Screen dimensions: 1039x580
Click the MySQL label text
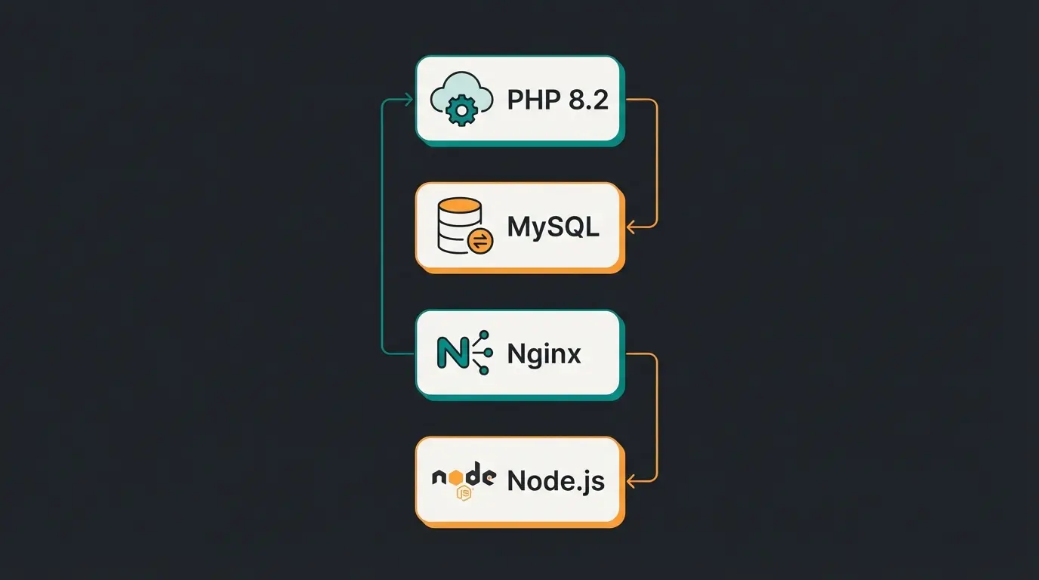[x=552, y=227]
